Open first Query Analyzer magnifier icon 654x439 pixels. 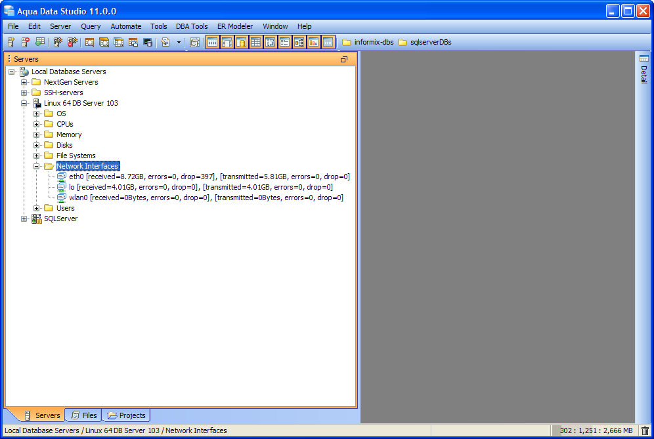pyautogui.click(x=90, y=42)
